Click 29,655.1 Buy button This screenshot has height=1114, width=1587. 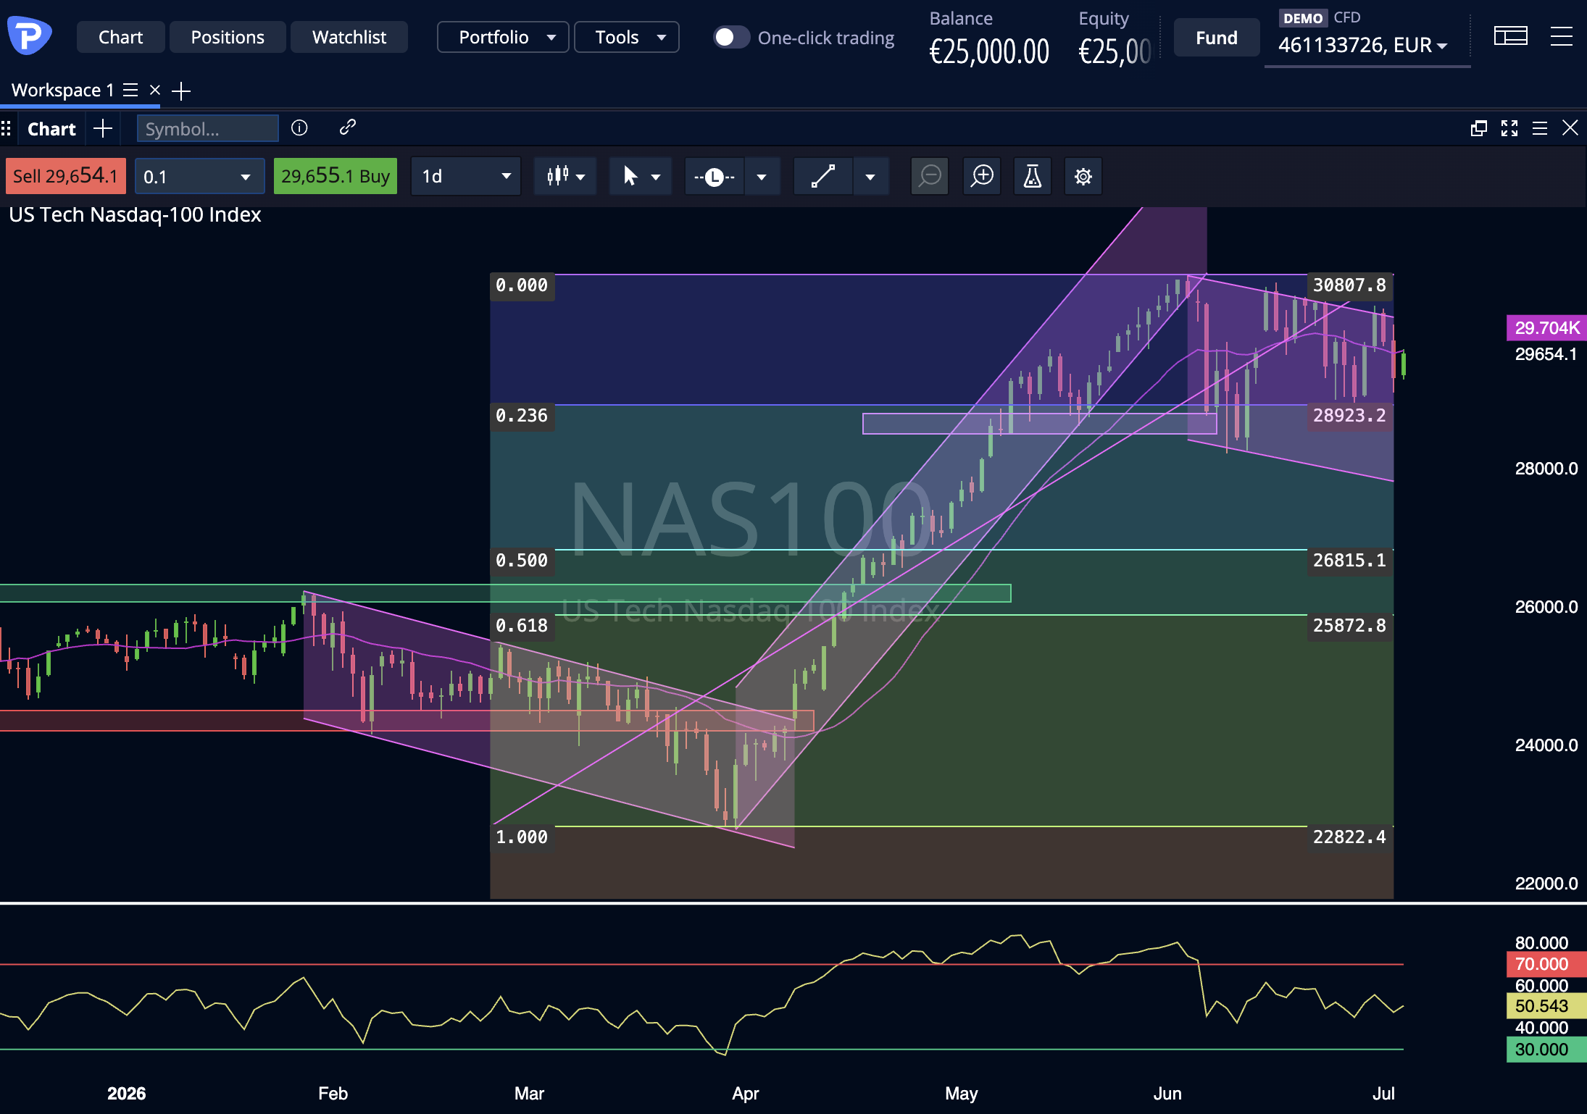coord(336,176)
